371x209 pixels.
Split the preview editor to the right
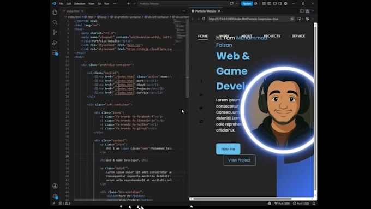pos(302,11)
